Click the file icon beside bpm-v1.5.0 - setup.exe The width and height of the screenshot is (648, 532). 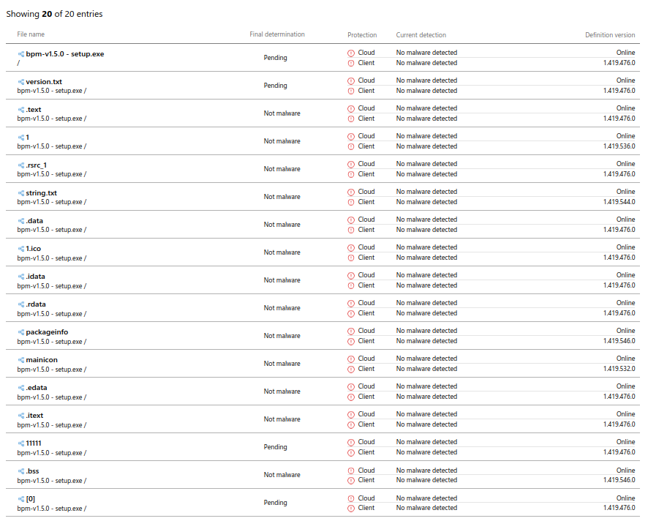point(21,54)
